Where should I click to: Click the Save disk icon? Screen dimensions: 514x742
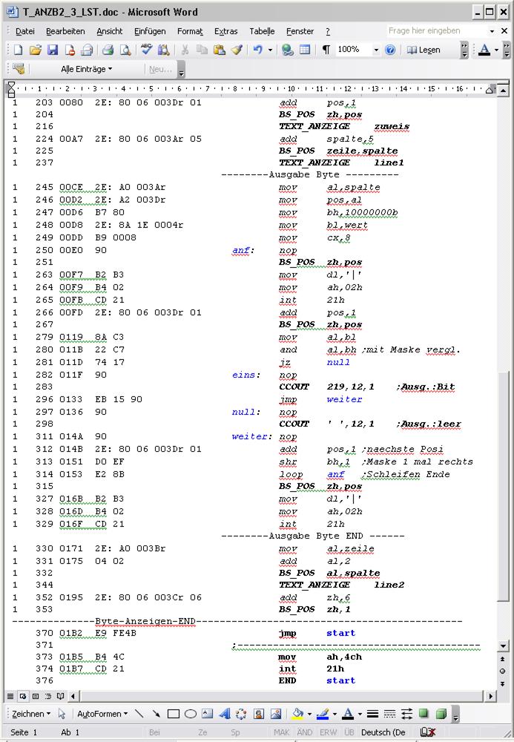click(x=53, y=50)
